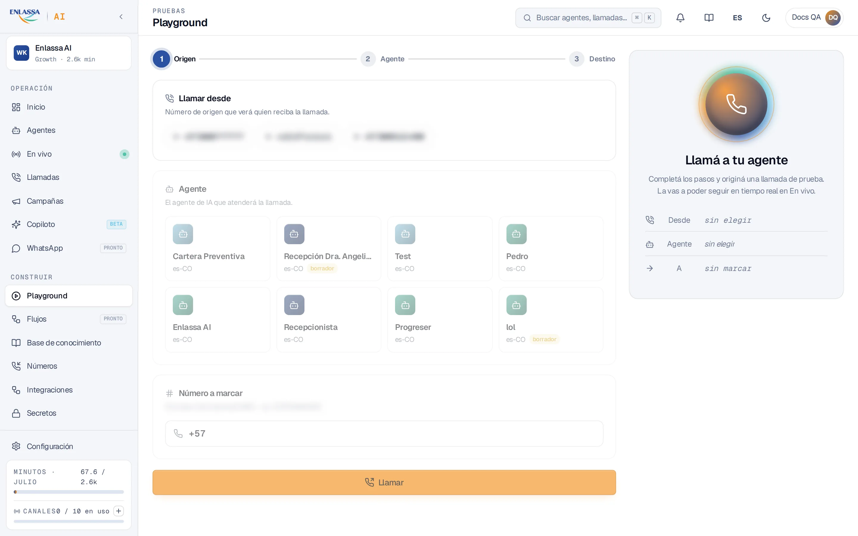Click the orange Llamar button
The width and height of the screenshot is (858, 536).
point(384,482)
